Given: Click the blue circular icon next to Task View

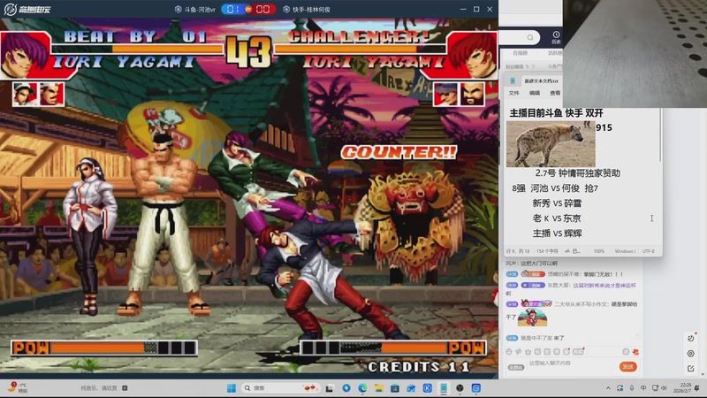Looking at the screenshot, I should [346, 388].
